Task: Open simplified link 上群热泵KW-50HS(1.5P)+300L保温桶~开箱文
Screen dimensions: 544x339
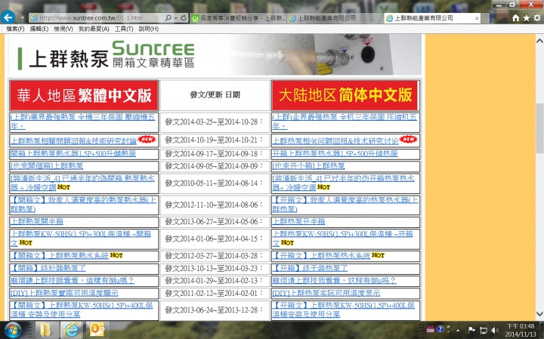Action: pyautogui.click(x=343, y=238)
